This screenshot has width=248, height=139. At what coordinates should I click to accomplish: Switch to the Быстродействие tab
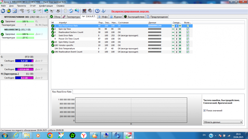click(x=134, y=17)
